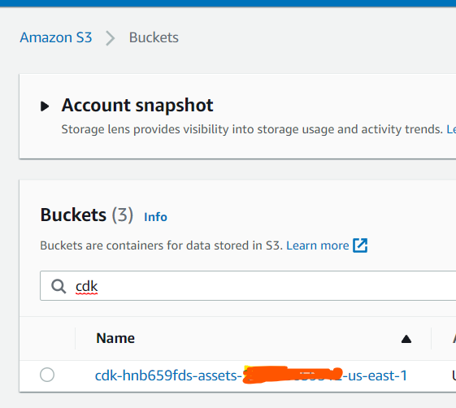
Task: Follow the Learn more link about buckets
Action: (x=318, y=245)
